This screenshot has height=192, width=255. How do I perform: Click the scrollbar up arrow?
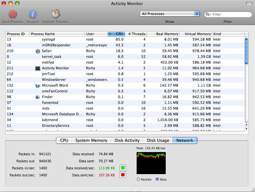coord(247,125)
